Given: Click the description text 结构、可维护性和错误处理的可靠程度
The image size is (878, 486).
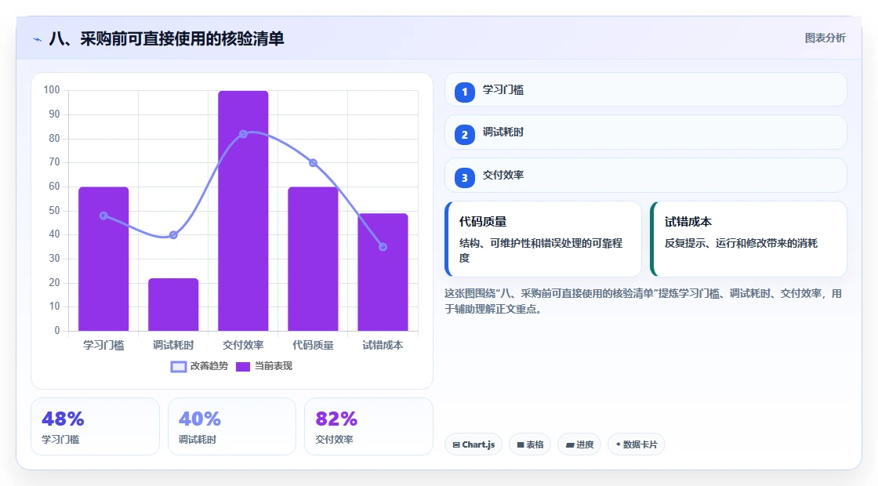Looking at the screenshot, I should 541,250.
